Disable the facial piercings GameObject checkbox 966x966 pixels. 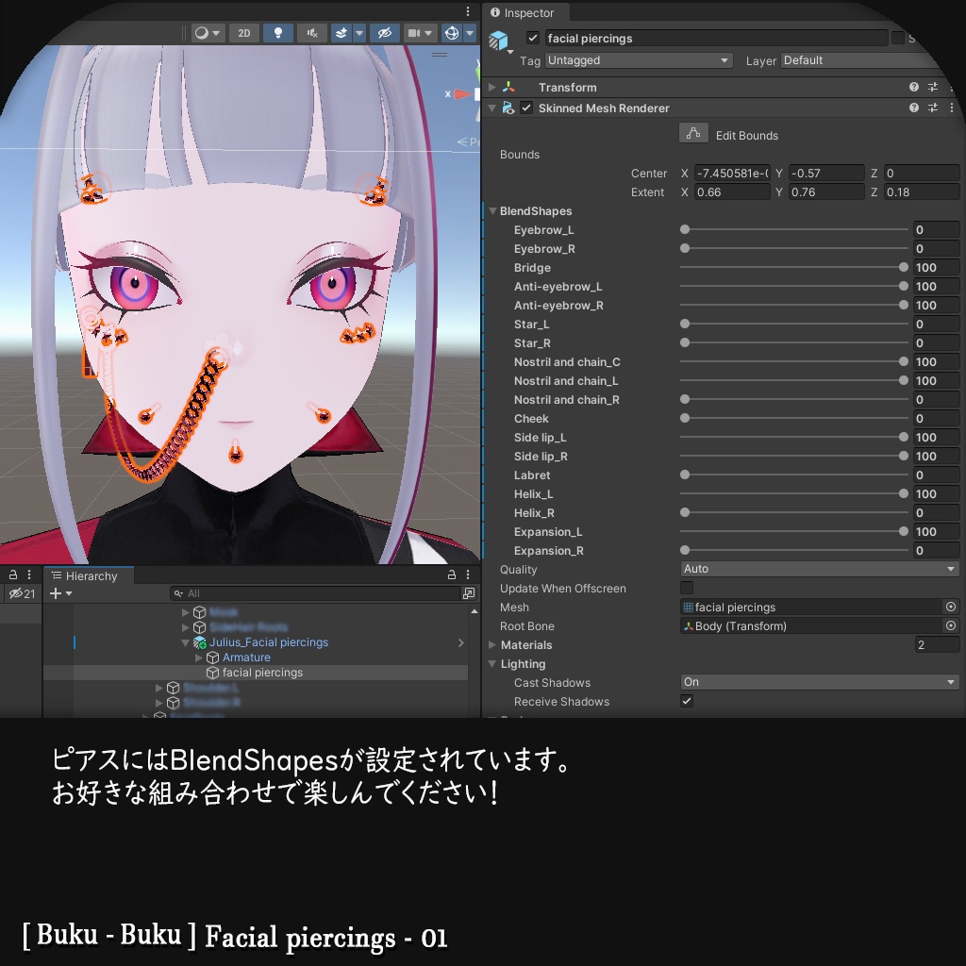[534, 38]
